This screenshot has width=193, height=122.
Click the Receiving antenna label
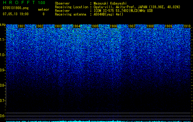(x=71, y=14)
